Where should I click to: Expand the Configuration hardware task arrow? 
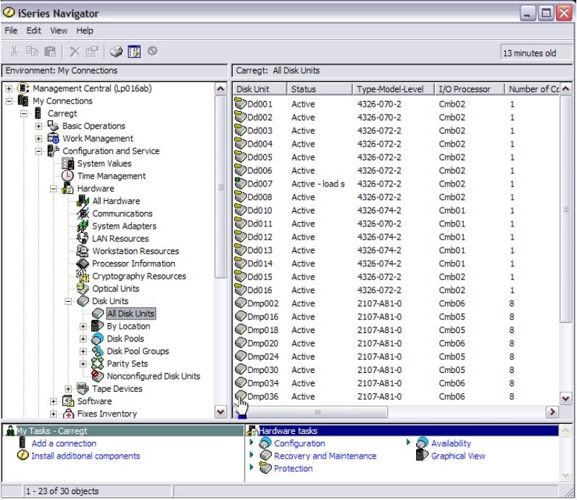pyautogui.click(x=252, y=443)
